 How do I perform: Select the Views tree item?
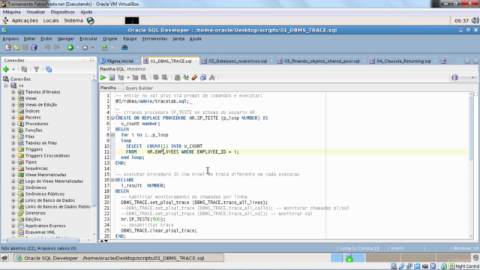point(31,98)
